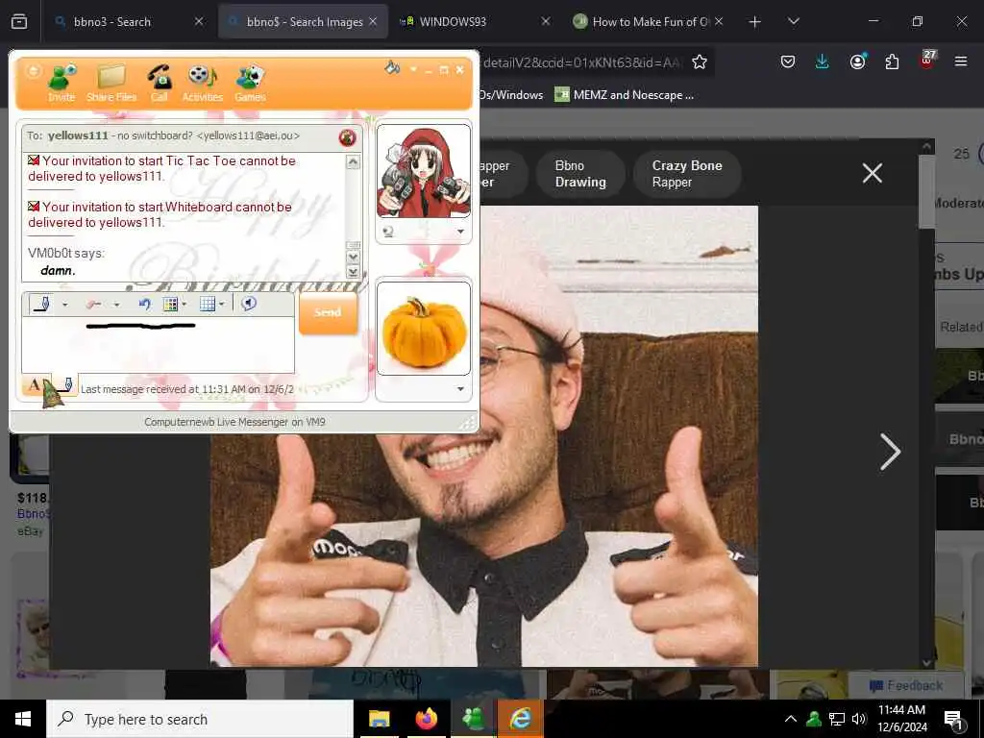The height and width of the screenshot is (738, 984).
Task: Open Messenger menu arrow beside paint bucket
Action: click(x=413, y=69)
